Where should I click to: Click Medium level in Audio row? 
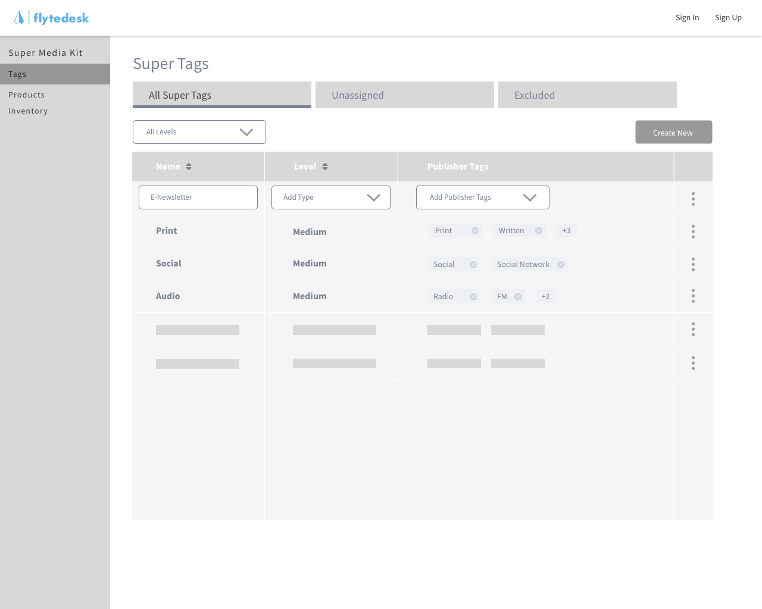click(x=310, y=296)
